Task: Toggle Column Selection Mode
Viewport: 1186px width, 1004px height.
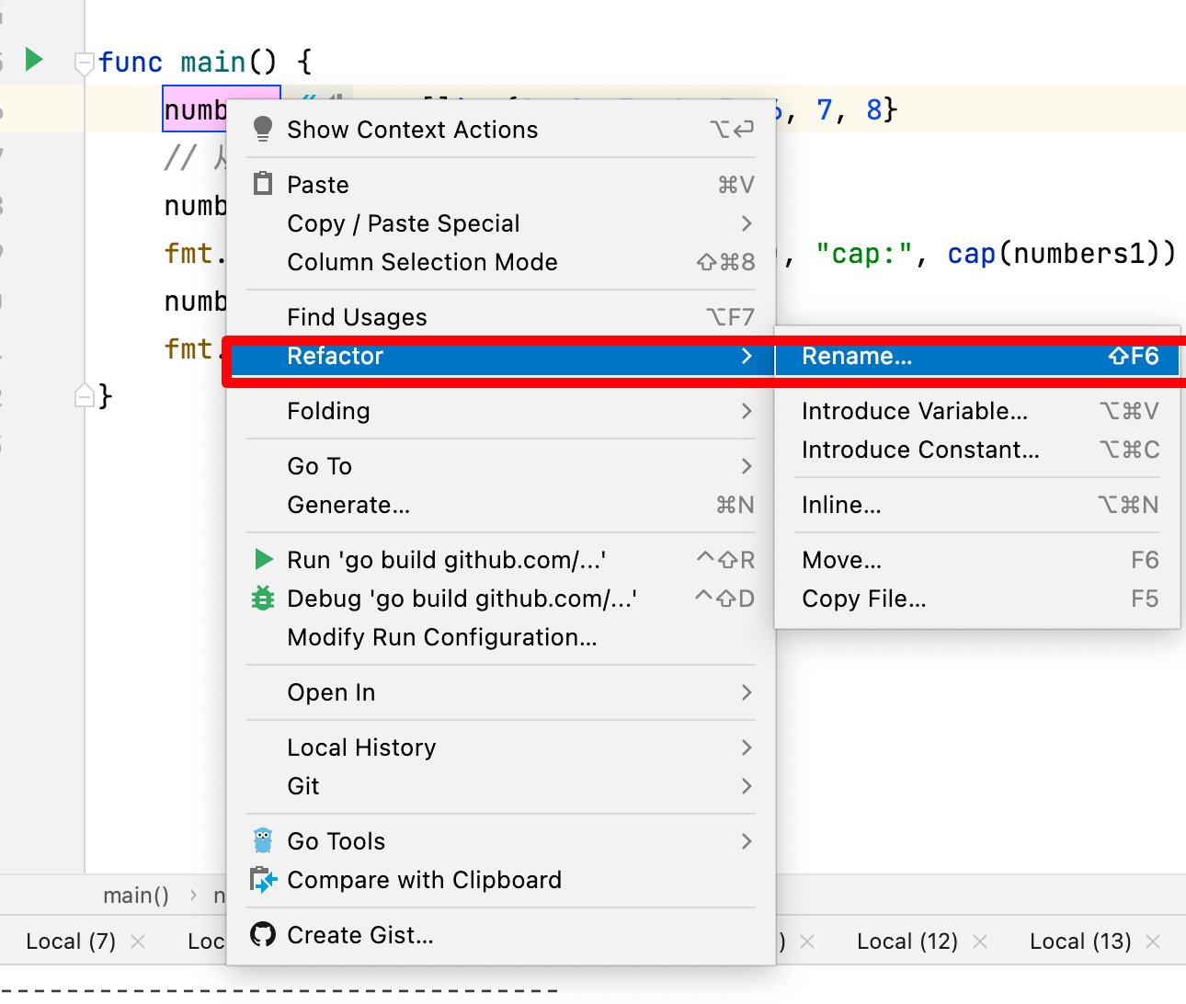Action: coord(422,262)
